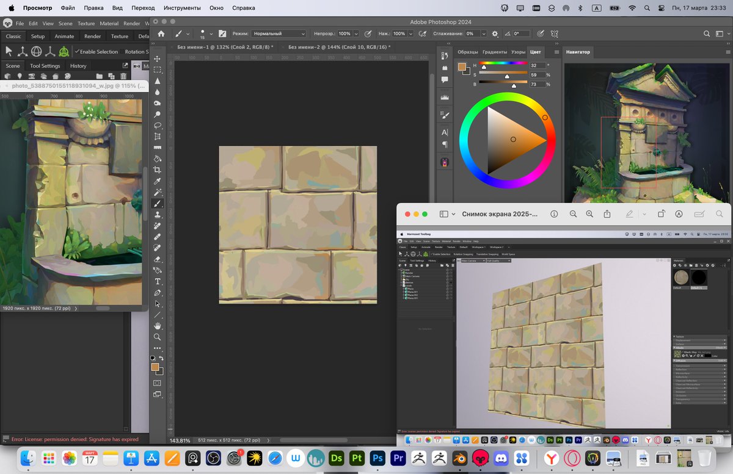The image size is (733, 474).
Task: Open the flow 'Наж.' dropdown arrow
Action: [x=410, y=34]
